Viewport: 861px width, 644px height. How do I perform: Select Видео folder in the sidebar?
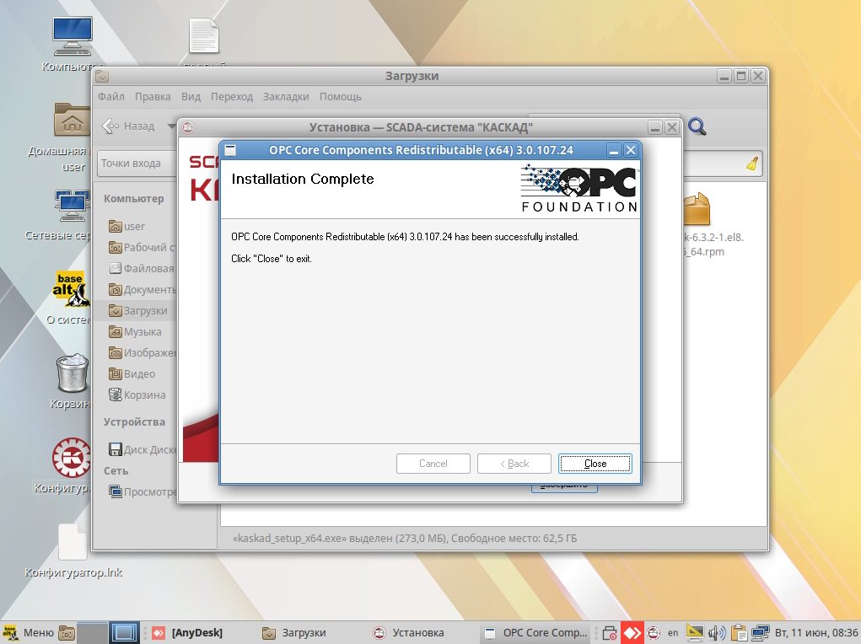(139, 374)
